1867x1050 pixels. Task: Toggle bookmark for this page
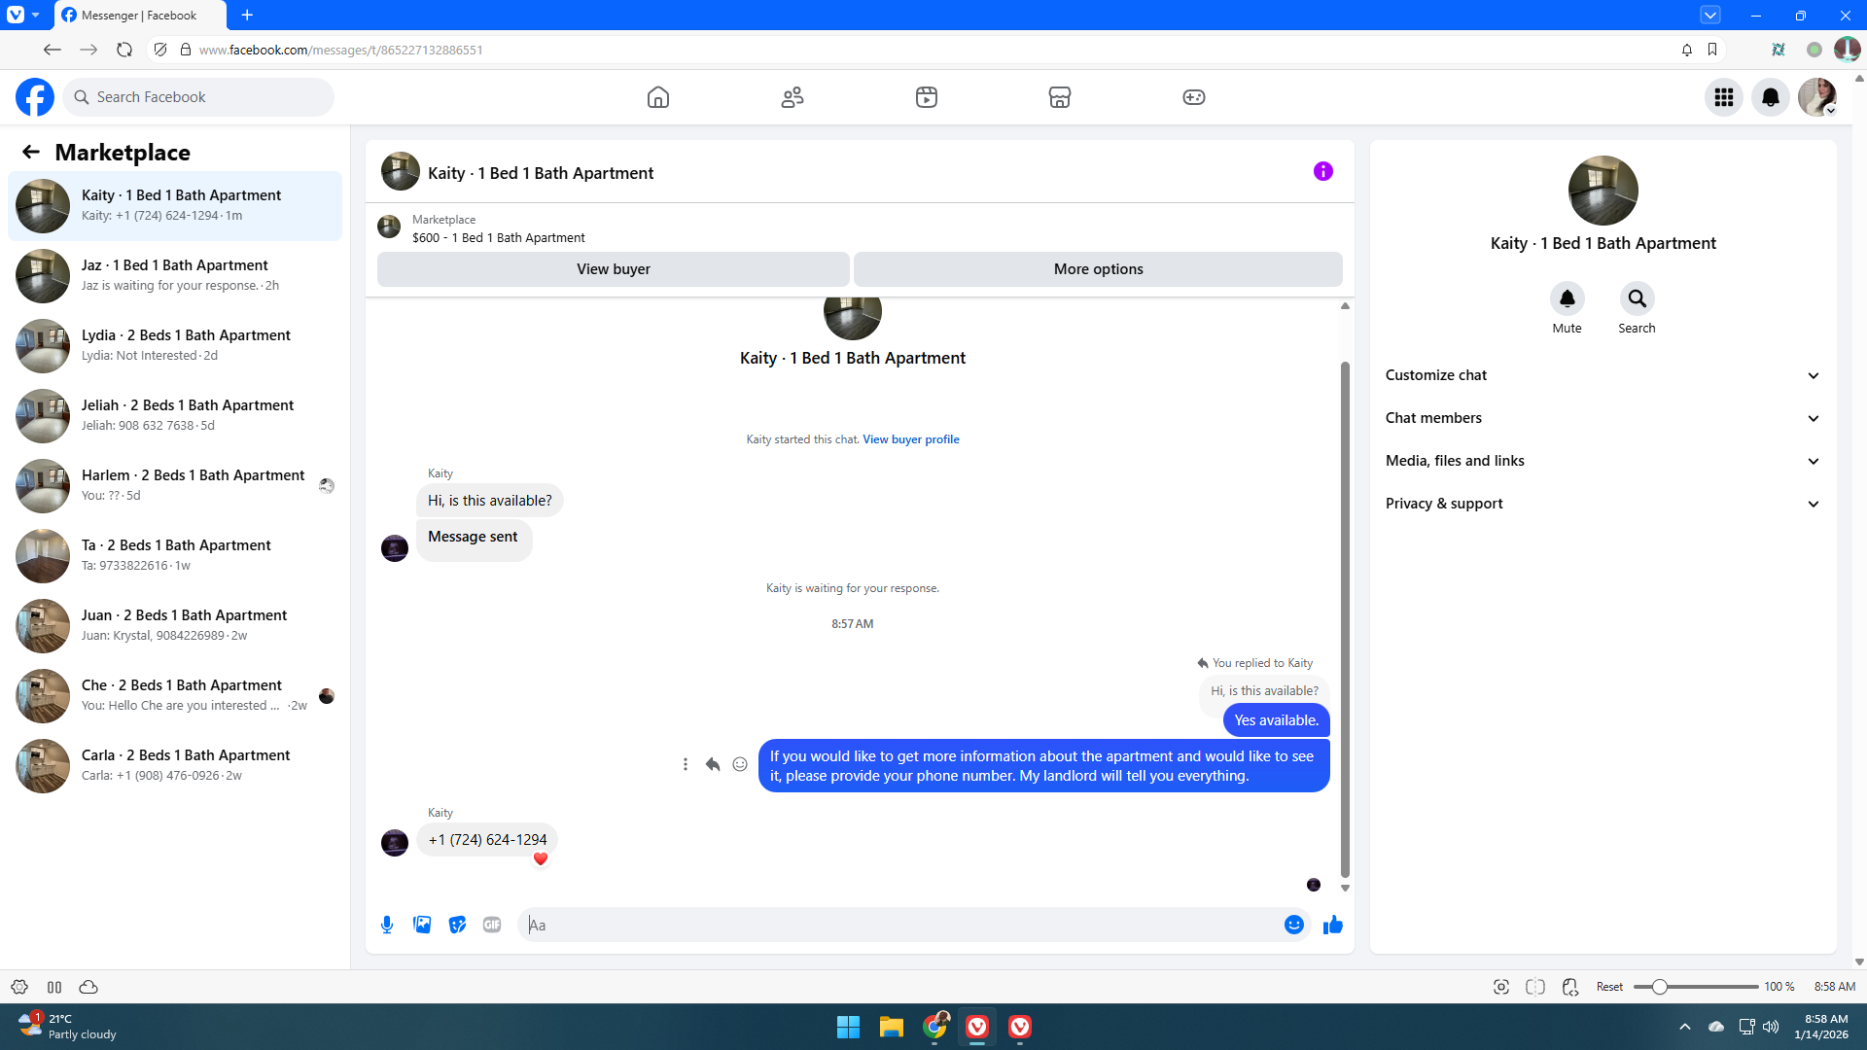1712,50
